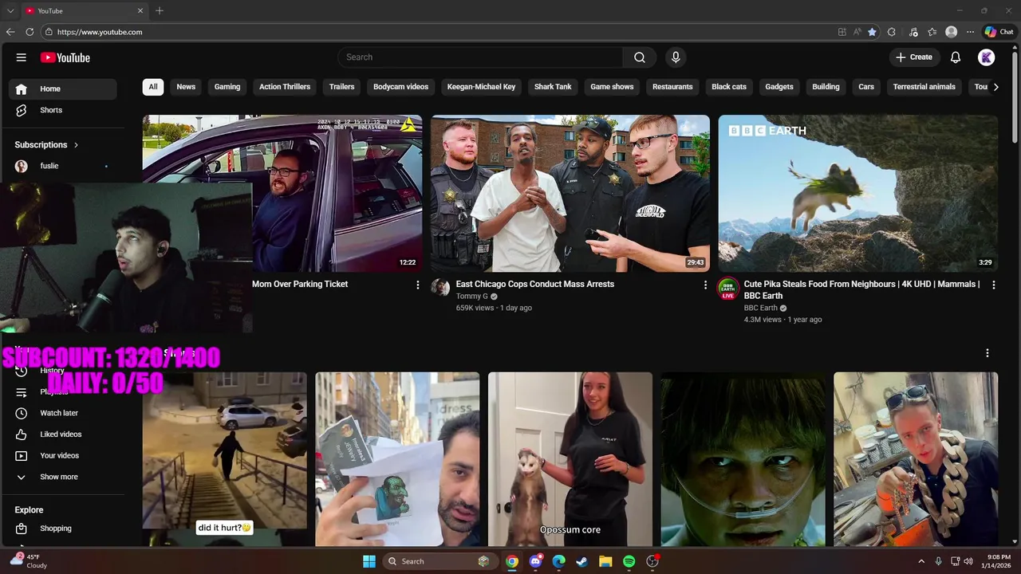Select the Keegan-Michael Key chip
This screenshot has height=574, width=1021.
click(481, 87)
